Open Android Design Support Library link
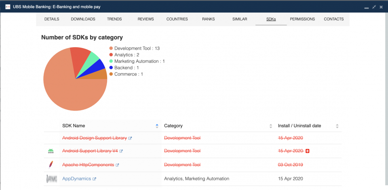 (x=95, y=138)
